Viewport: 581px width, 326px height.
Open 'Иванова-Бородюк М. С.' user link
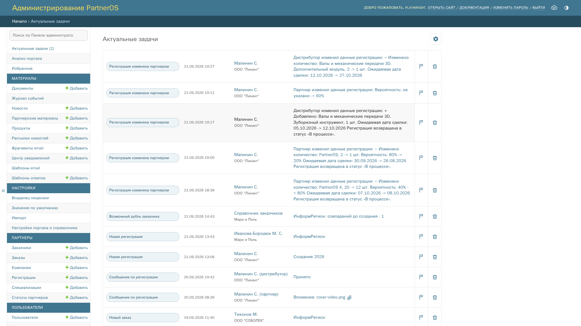click(x=258, y=234)
